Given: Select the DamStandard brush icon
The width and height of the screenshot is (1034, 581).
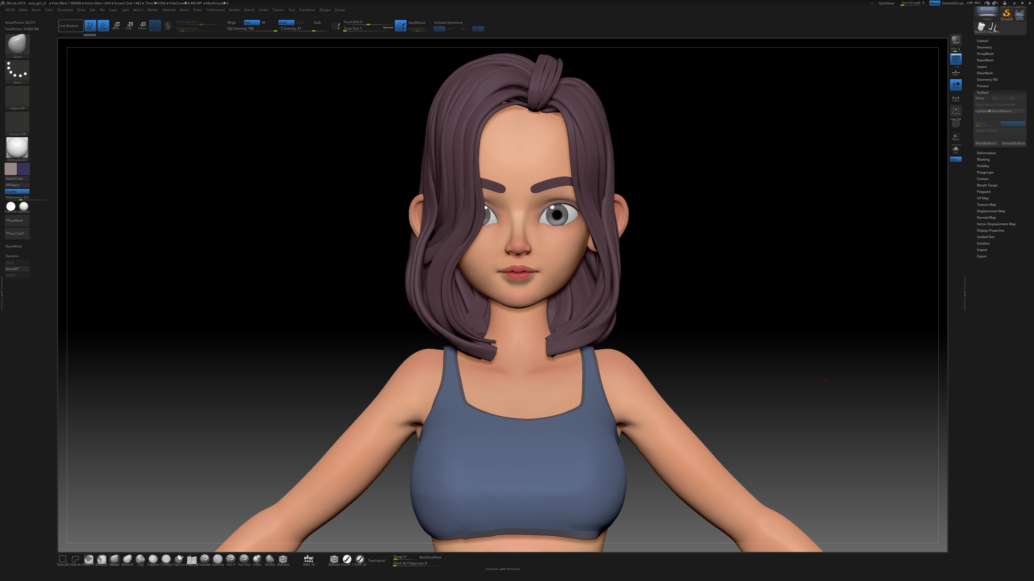Looking at the screenshot, I should point(218,560).
